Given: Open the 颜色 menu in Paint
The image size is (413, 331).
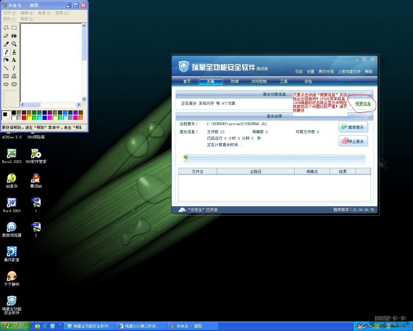Looking at the screenshot, I should tap(9, 19).
